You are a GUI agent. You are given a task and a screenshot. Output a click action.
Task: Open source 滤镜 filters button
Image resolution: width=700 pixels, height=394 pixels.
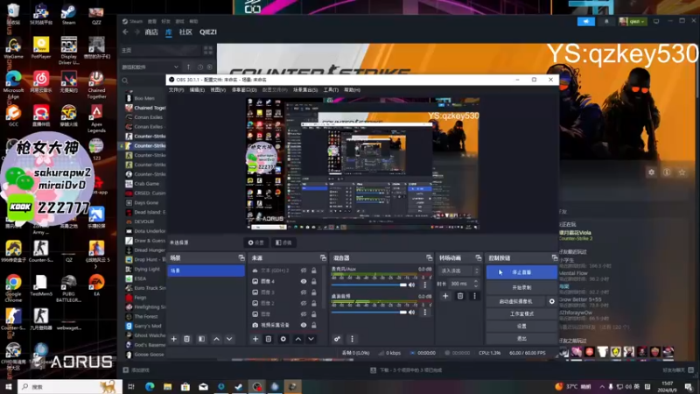point(283,243)
